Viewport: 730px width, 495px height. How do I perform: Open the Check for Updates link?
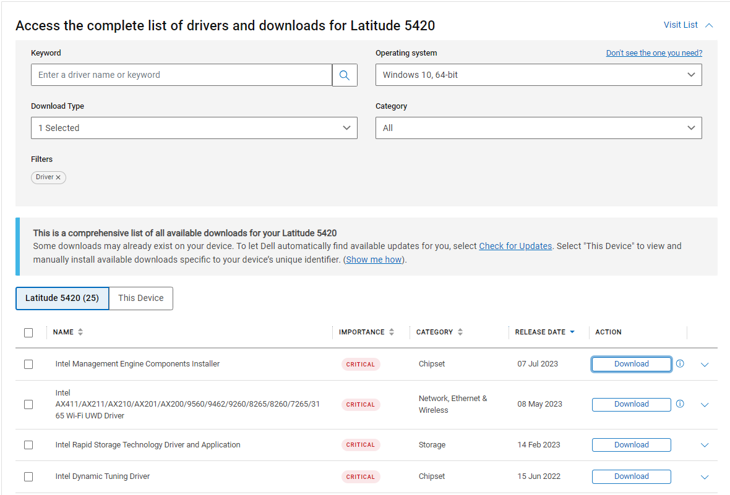coord(515,246)
